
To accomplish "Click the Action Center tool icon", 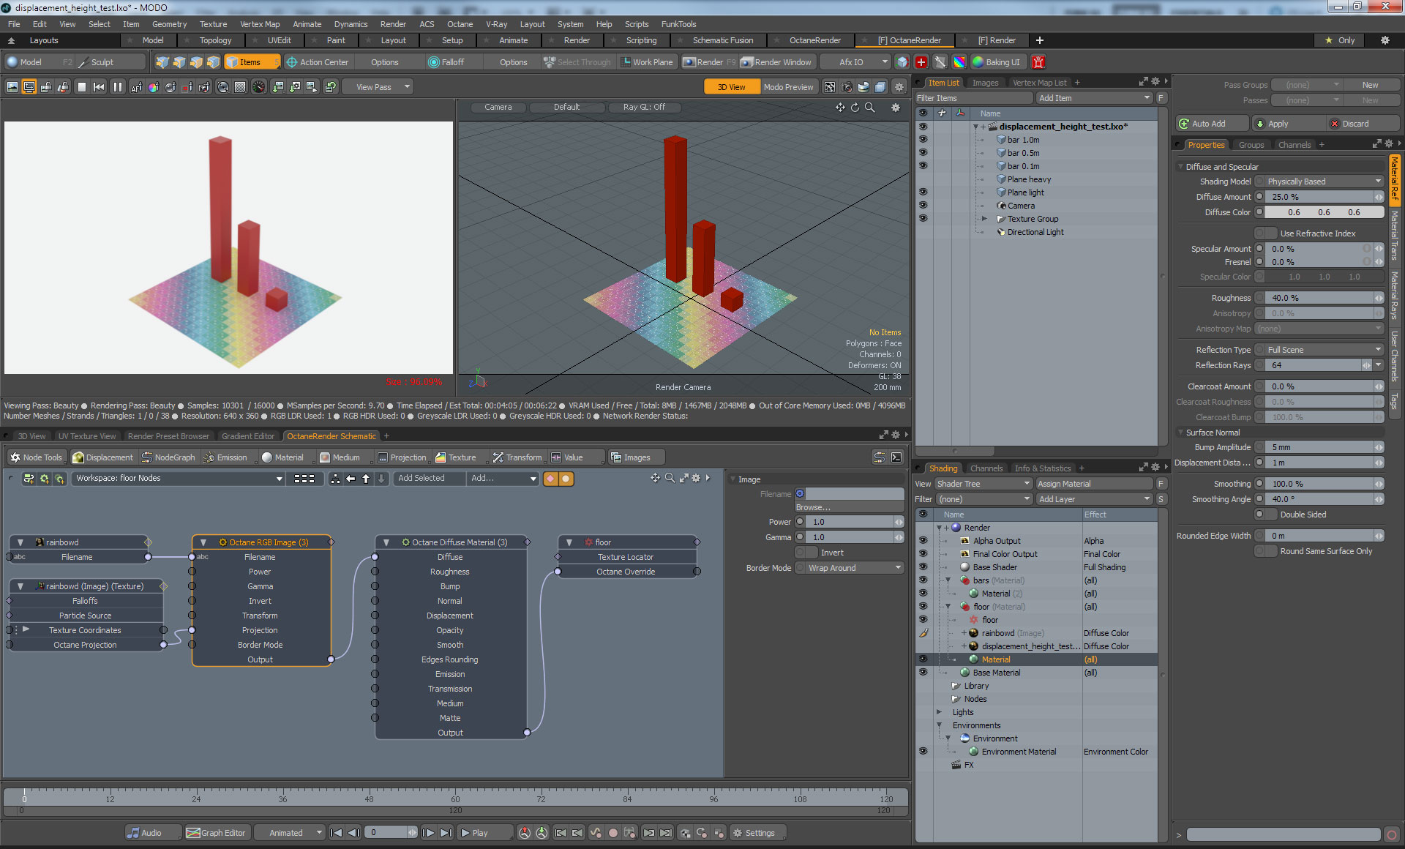I will (292, 62).
